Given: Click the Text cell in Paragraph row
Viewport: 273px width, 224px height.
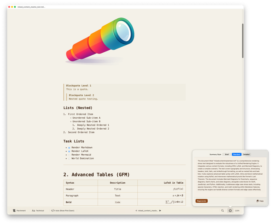Looking at the screenshot, I should 118,196.
